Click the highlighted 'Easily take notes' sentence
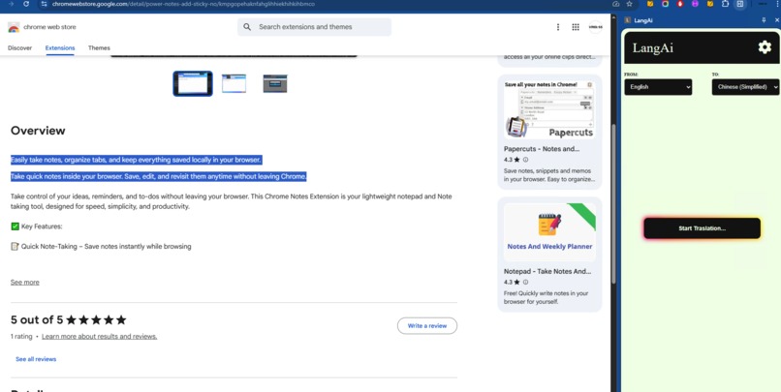The width and height of the screenshot is (781, 392). click(x=136, y=160)
